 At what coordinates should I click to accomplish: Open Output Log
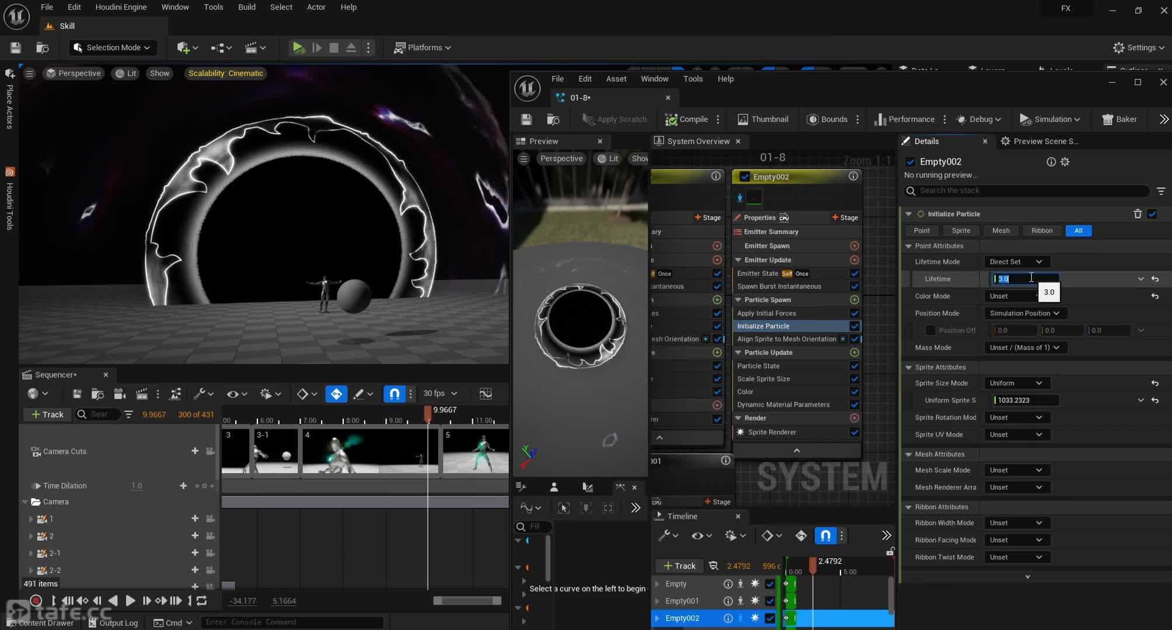coord(113,622)
